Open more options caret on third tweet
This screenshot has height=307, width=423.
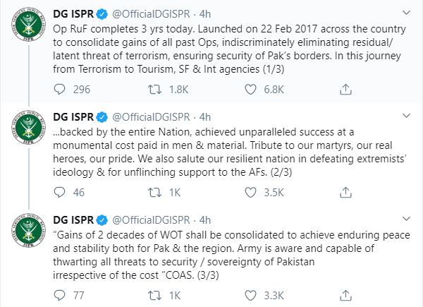click(406, 219)
